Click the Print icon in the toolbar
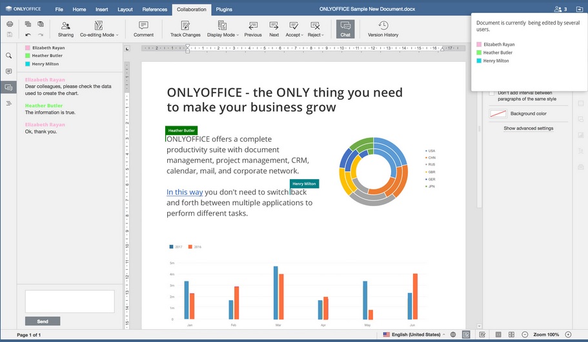Image resolution: width=588 pixels, height=342 pixels. 10,24
